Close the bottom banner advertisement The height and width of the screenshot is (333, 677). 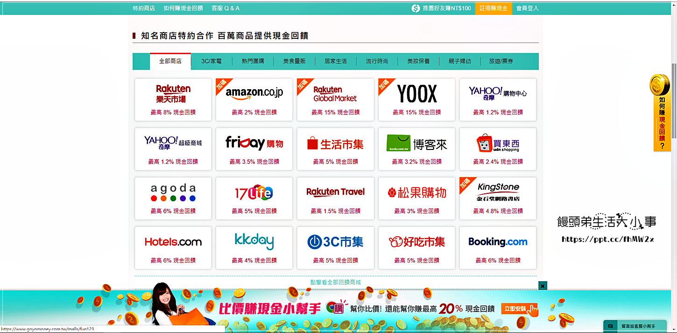(x=543, y=285)
